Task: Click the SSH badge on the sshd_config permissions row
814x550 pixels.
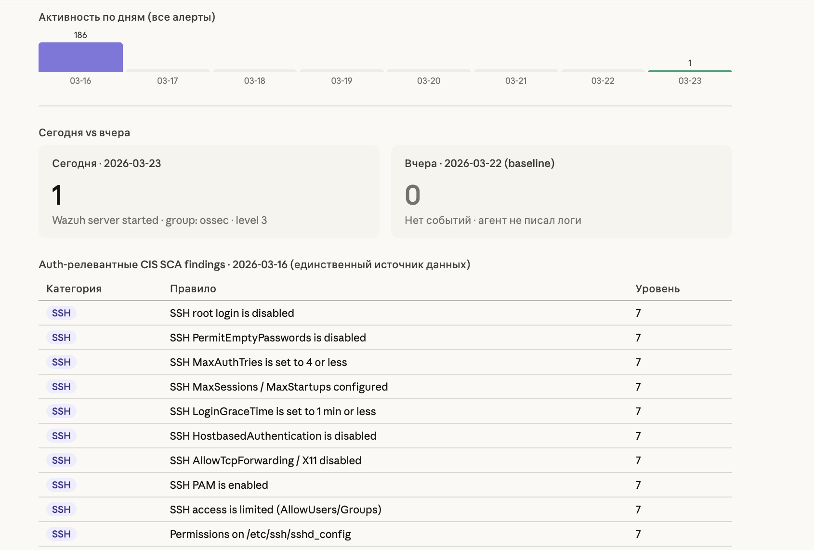Action: click(x=61, y=534)
